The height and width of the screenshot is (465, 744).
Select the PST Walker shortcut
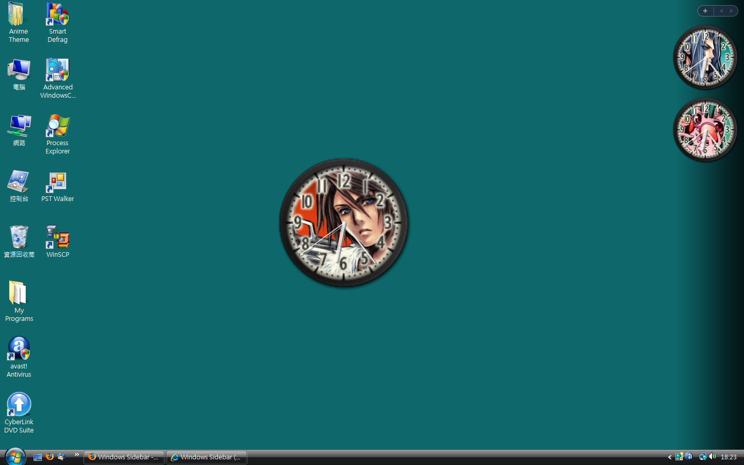click(x=57, y=186)
